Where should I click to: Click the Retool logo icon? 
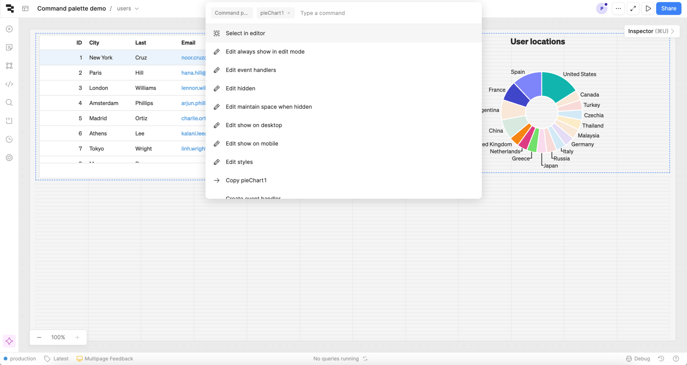pos(10,8)
